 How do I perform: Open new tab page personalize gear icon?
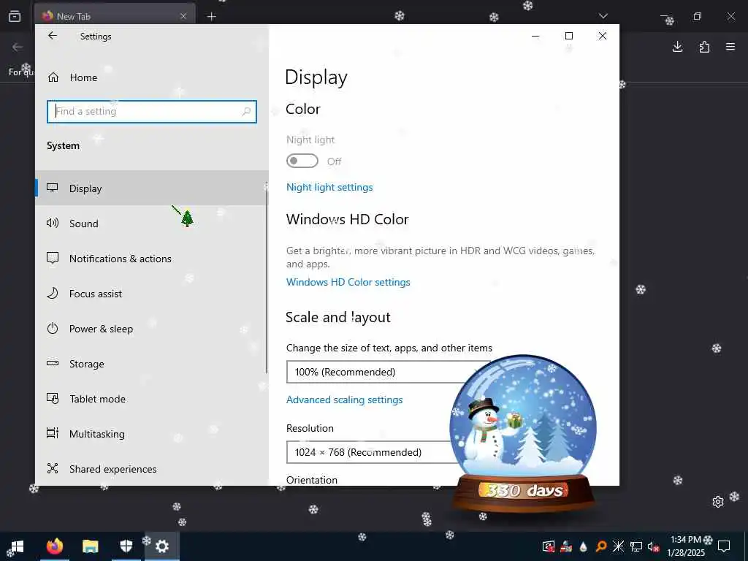click(x=718, y=502)
